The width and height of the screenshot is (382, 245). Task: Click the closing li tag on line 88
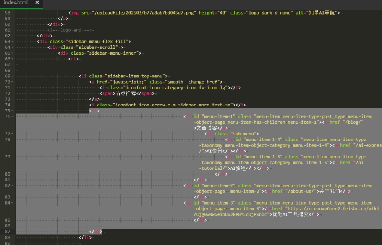[85, 237]
